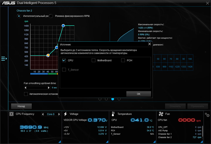Go to the second page dot
The image size is (211, 144).
106,99
